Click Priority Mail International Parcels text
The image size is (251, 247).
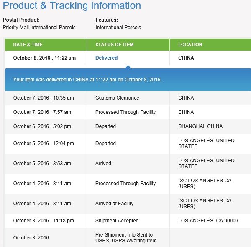39,28
